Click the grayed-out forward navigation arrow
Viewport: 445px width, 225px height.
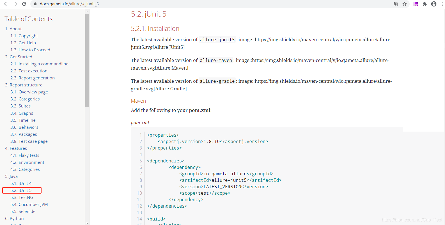pos(15,4)
